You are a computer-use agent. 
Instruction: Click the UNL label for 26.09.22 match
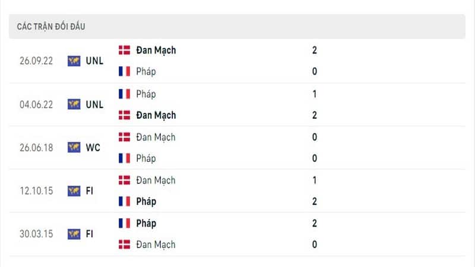coord(94,61)
